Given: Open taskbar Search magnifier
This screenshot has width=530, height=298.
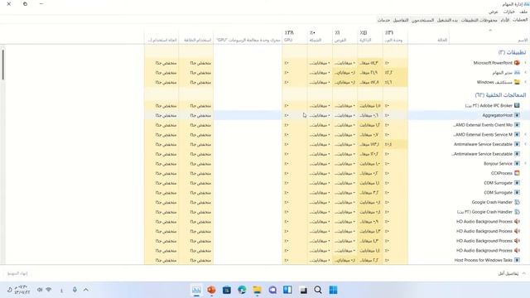Looking at the screenshot, I should tap(318, 290).
